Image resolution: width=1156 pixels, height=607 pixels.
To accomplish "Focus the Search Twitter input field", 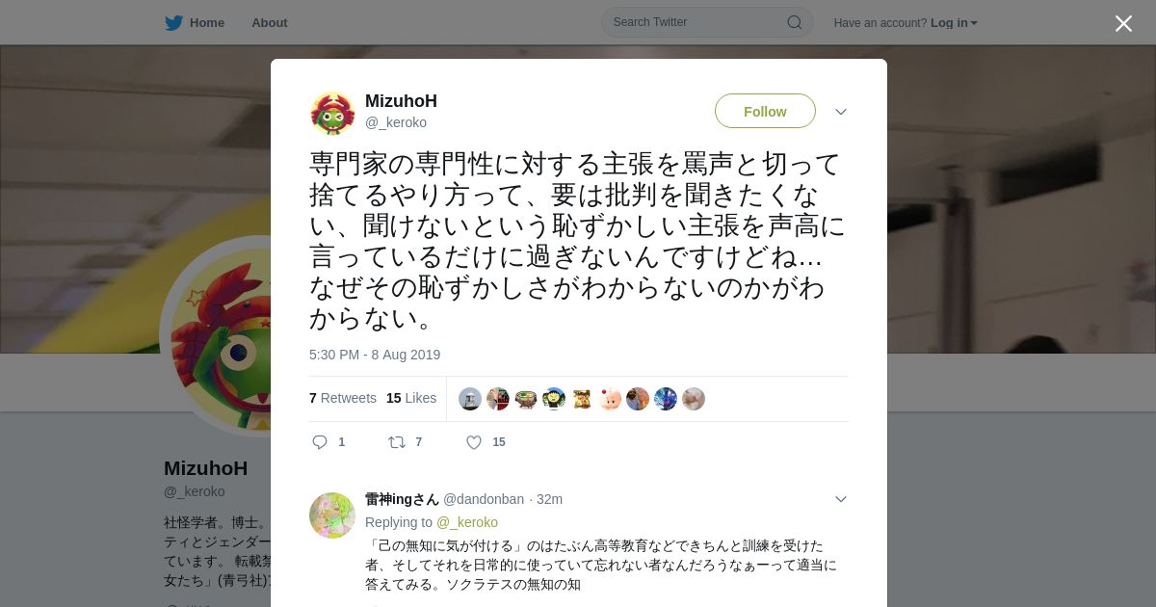I will tap(698, 22).
